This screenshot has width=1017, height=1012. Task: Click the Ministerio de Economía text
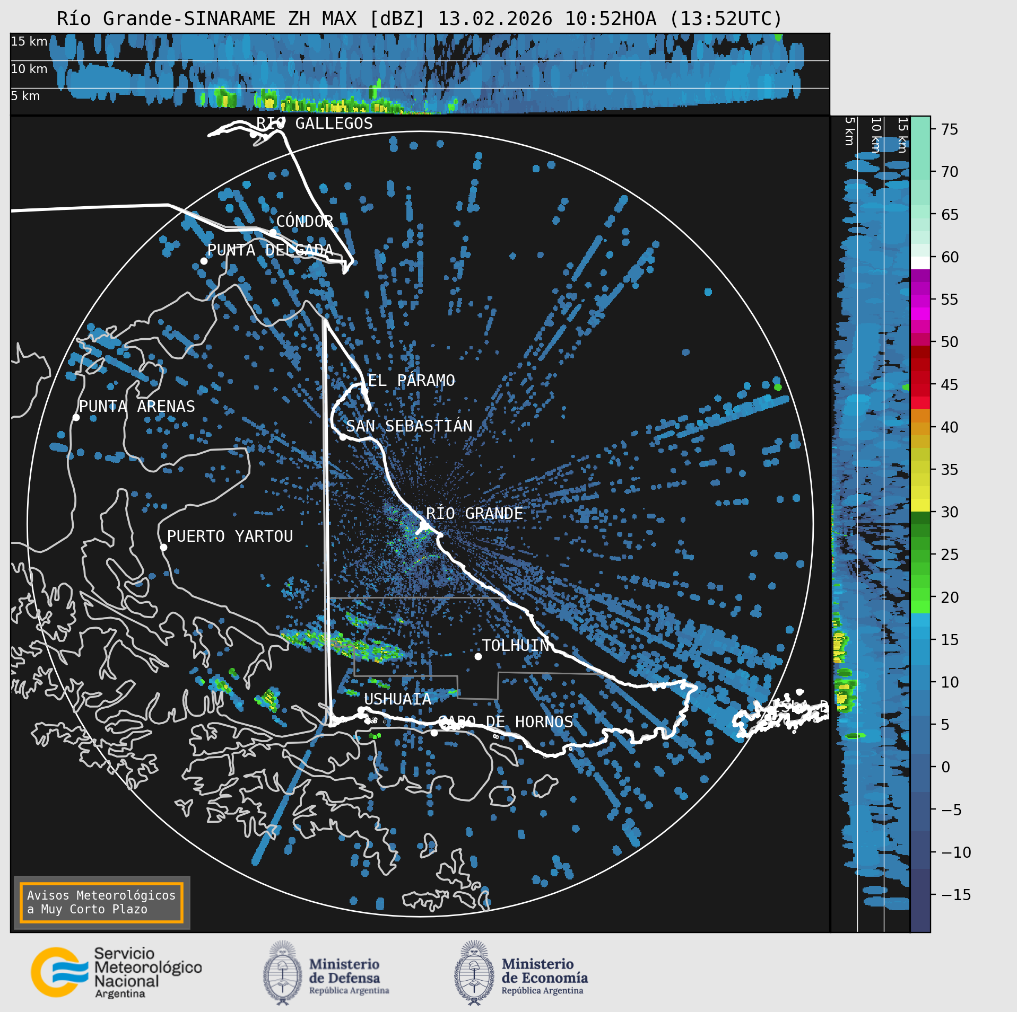click(545, 976)
